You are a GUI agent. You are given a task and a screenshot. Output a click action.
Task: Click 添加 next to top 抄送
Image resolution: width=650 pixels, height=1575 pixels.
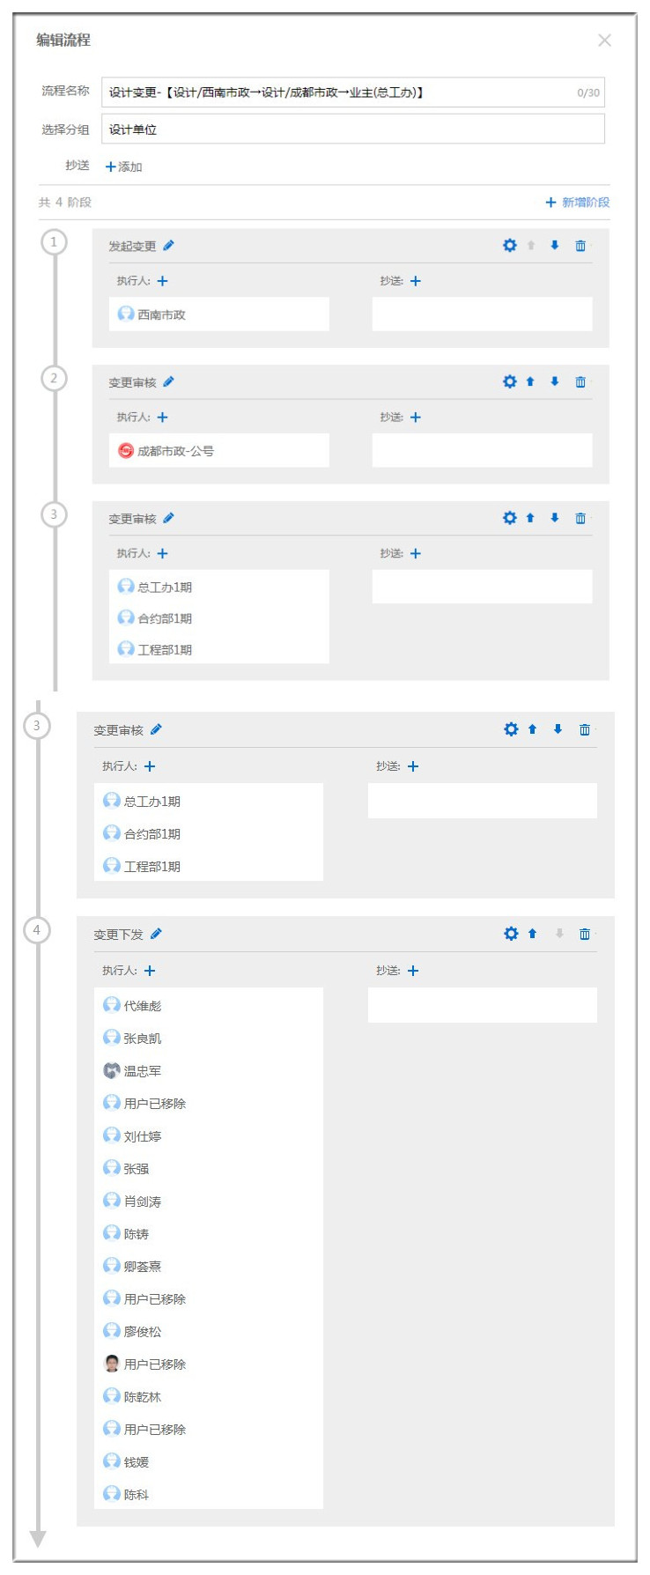pyautogui.click(x=124, y=166)
